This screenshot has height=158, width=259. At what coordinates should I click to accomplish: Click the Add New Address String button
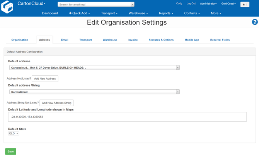56,103
